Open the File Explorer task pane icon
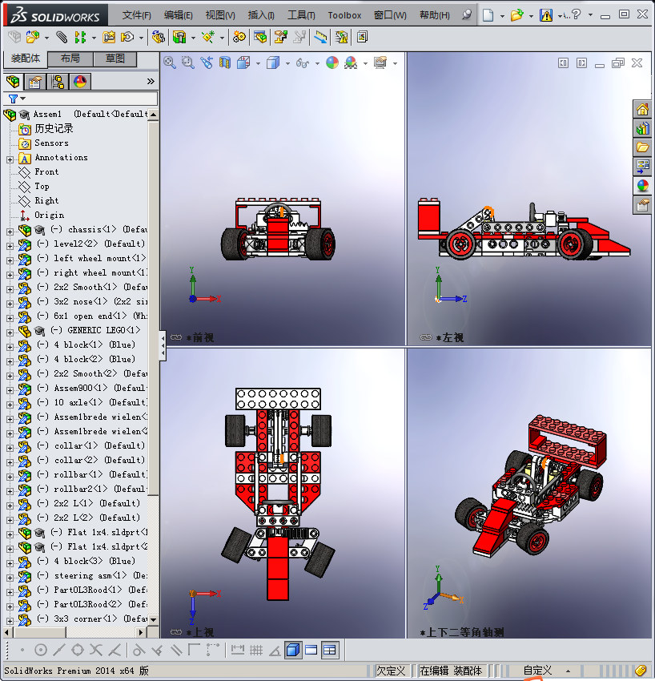This screenshot has width=655, height=681. 642,147
